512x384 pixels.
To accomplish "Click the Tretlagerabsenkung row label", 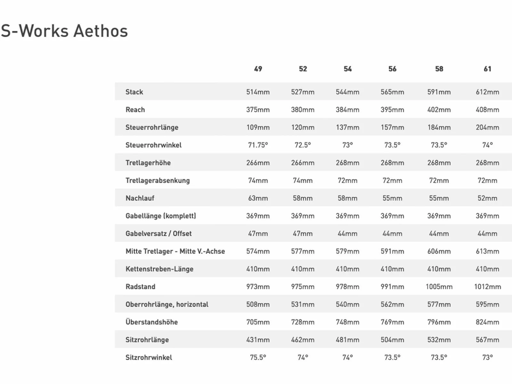I will [157, 180].
